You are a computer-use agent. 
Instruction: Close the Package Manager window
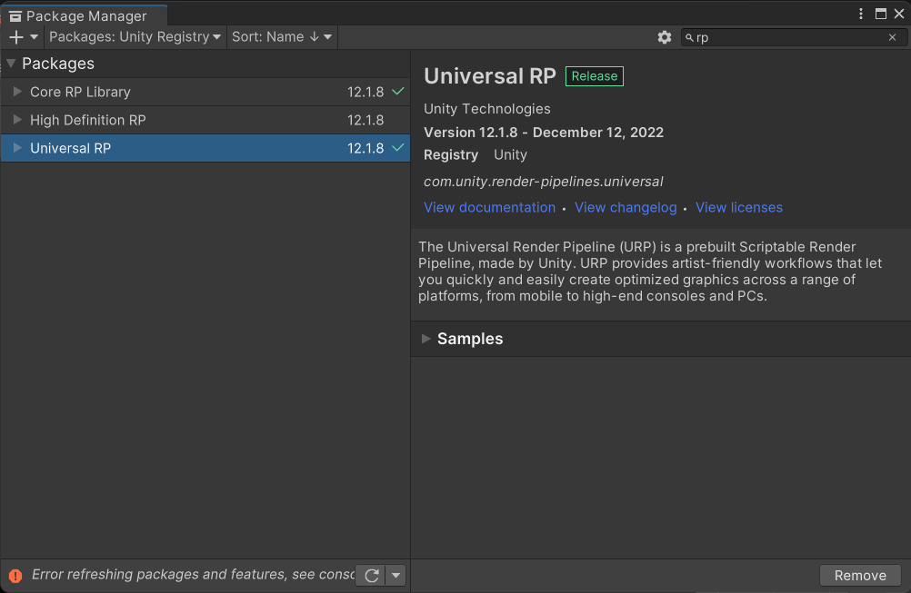click(899, 14)
